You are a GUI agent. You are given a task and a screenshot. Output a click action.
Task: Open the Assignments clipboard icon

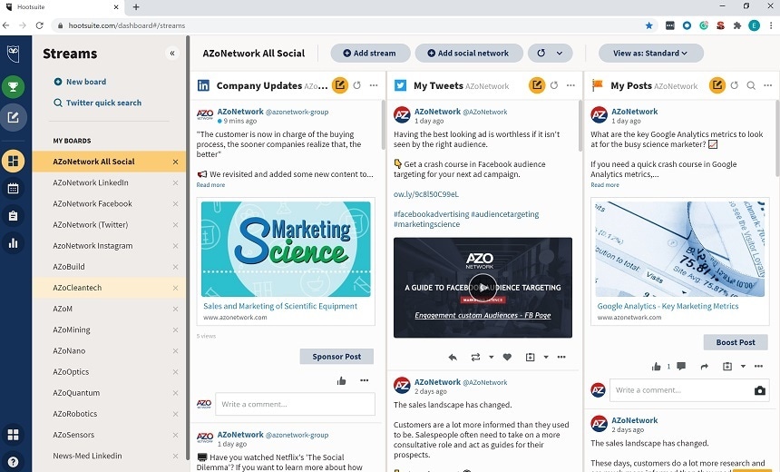coord(13,216)
